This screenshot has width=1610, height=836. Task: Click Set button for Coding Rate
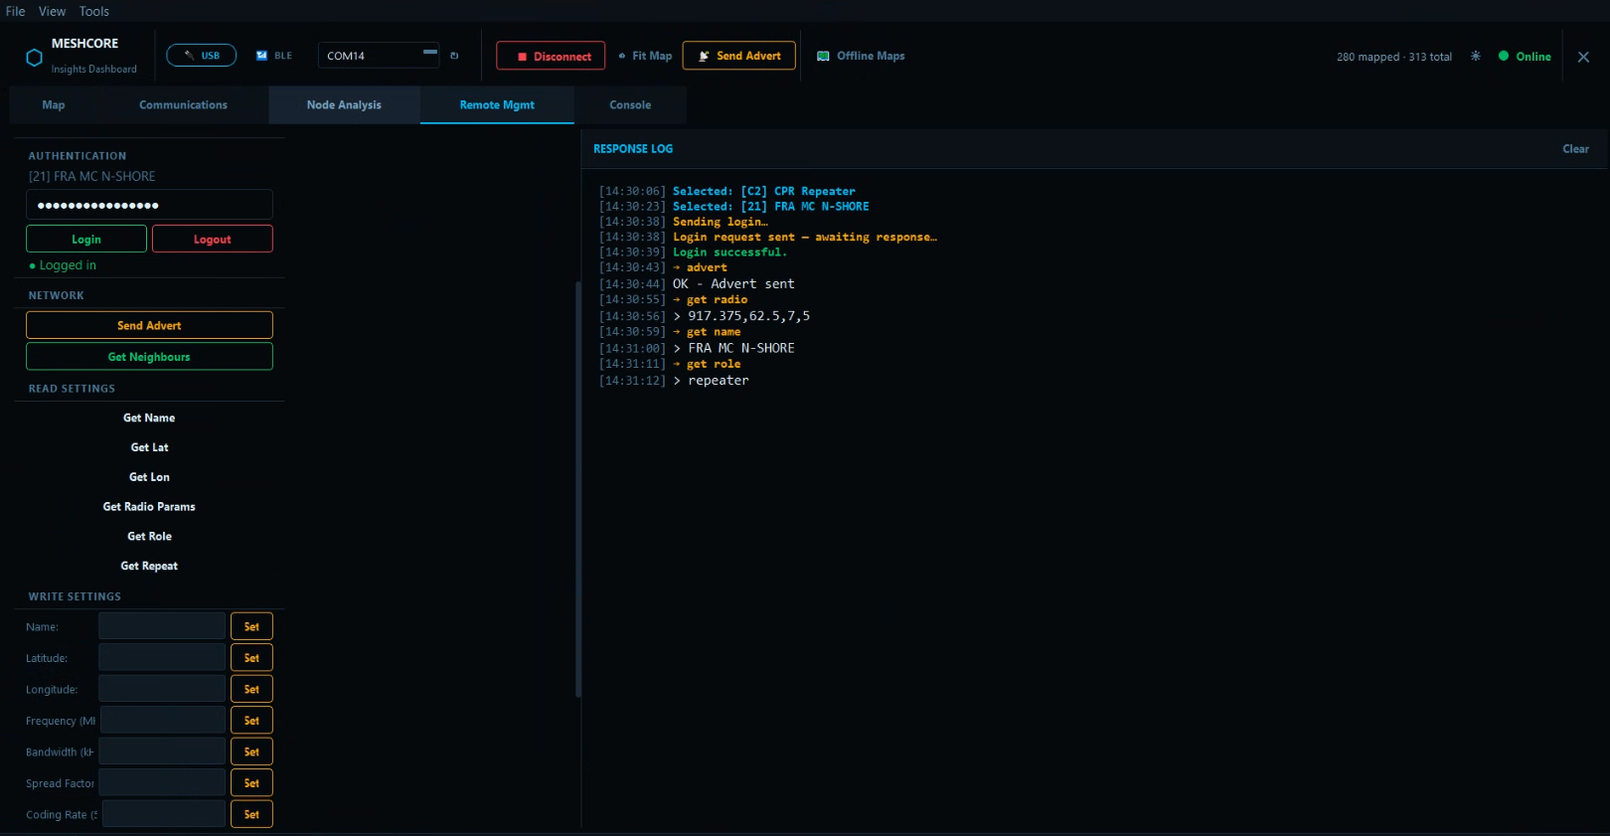[x=251, y=814]
